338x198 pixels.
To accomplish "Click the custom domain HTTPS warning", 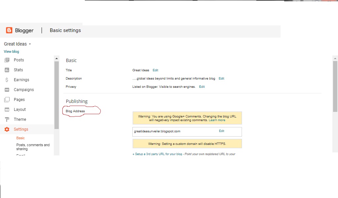I will pos(187,144).
